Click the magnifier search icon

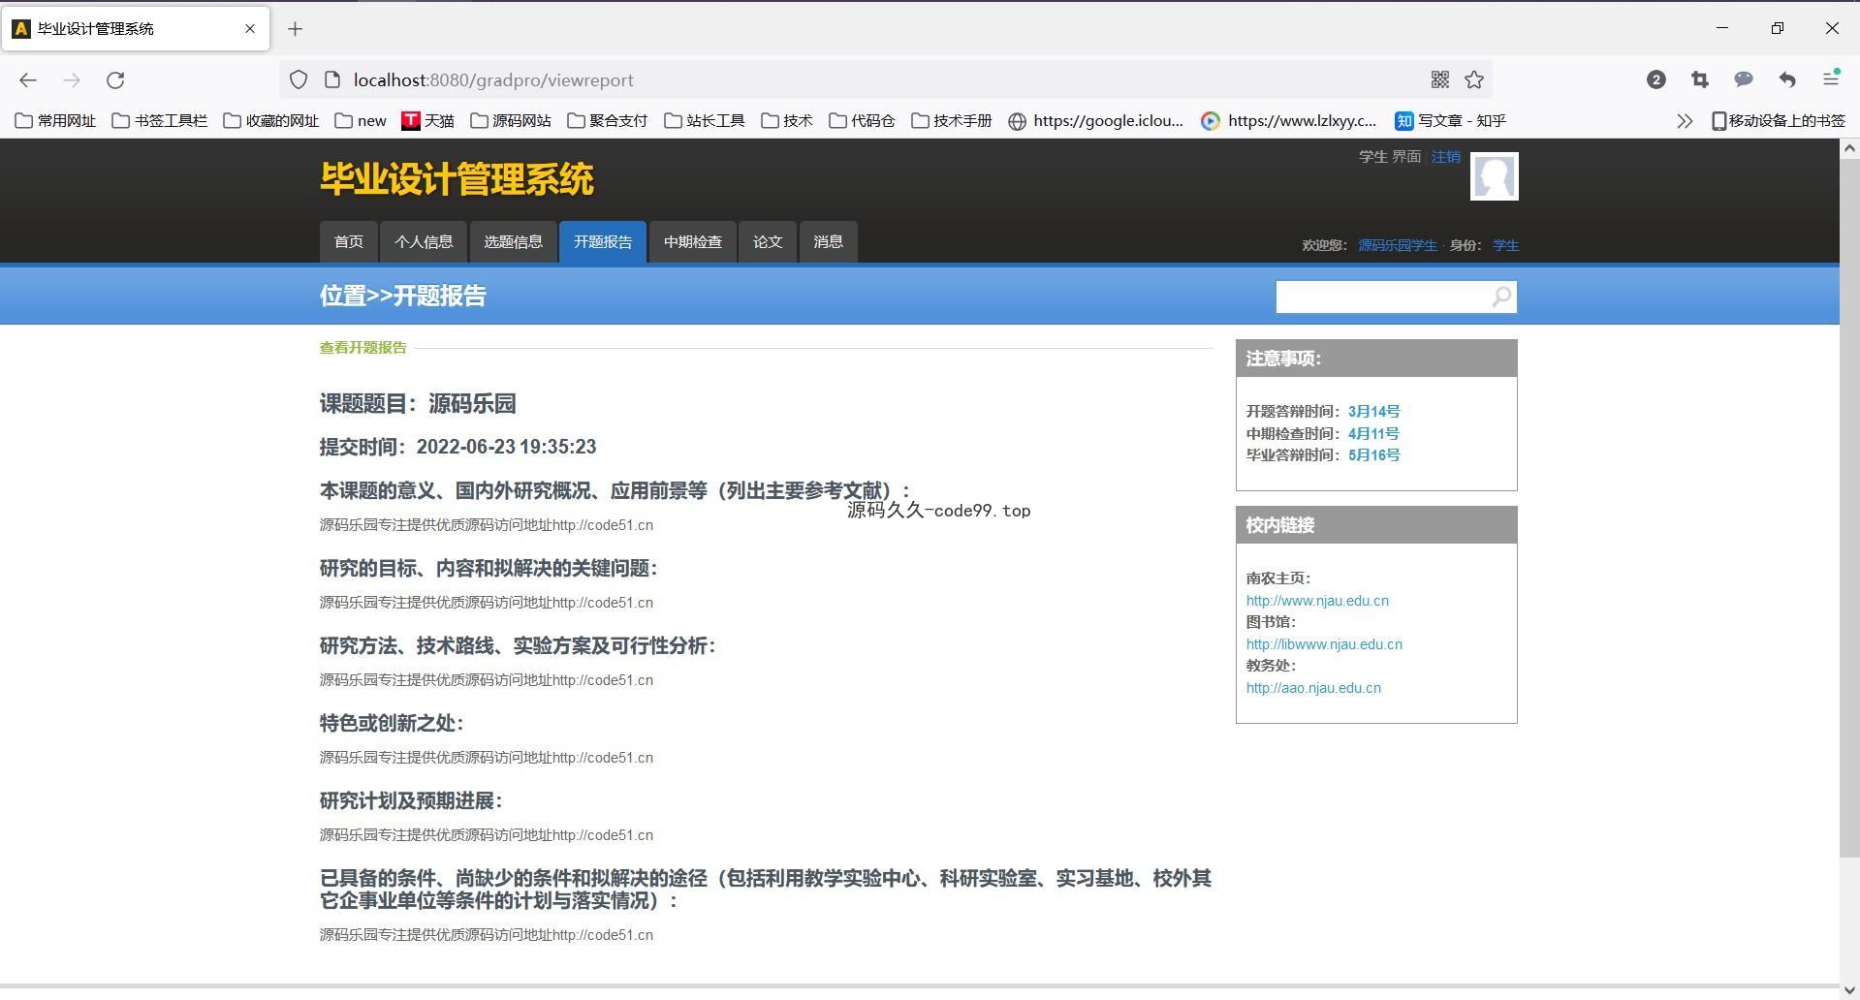point(1501,297)
